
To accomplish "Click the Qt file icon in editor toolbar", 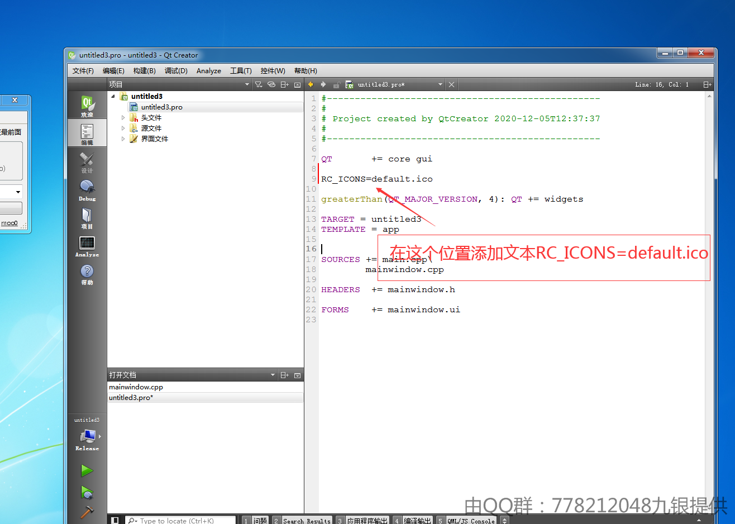I will tap(350, 84).
